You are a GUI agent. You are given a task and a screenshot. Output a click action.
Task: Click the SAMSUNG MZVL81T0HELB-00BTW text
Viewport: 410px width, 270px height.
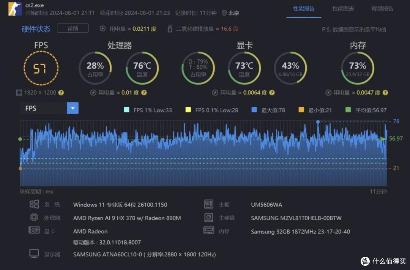pyautogui.click(x=296, y=218)
